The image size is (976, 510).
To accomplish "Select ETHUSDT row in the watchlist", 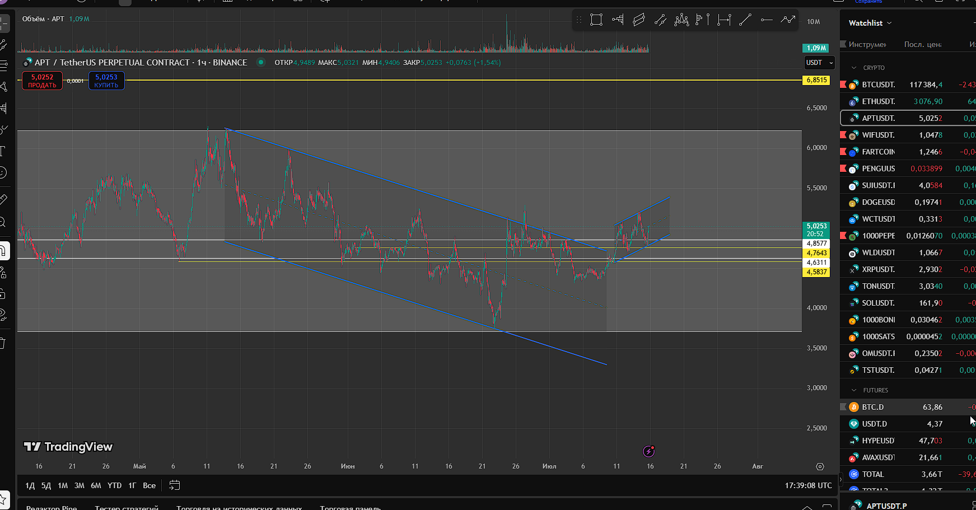I will (x=908, y=101).
